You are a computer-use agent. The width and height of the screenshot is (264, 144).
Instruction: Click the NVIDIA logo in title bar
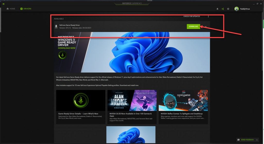[3, 4]
